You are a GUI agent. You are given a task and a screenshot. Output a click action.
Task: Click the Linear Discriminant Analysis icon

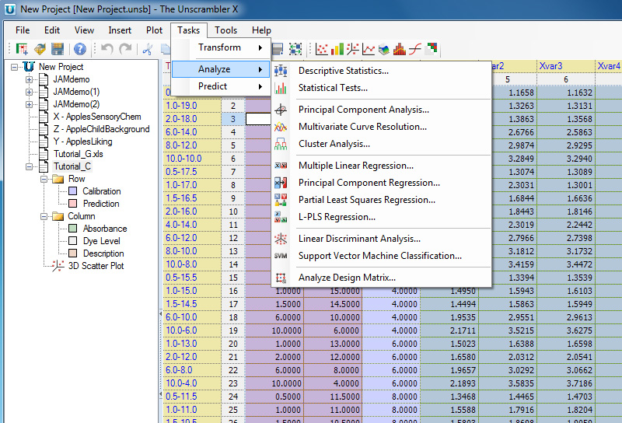click(281, 239)
